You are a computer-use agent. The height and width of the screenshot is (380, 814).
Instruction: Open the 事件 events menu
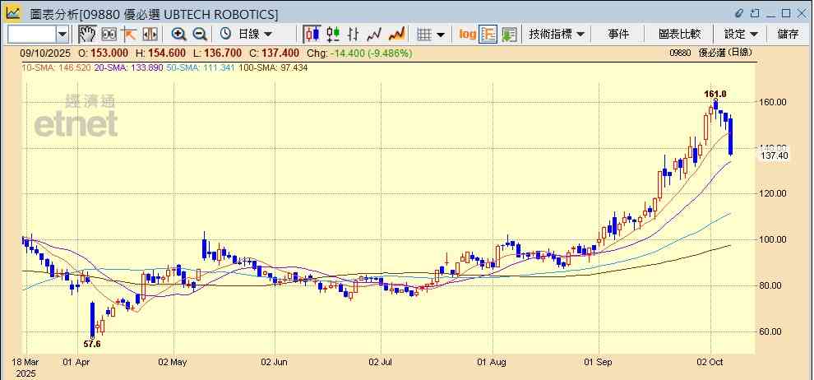tap(618, 34)
